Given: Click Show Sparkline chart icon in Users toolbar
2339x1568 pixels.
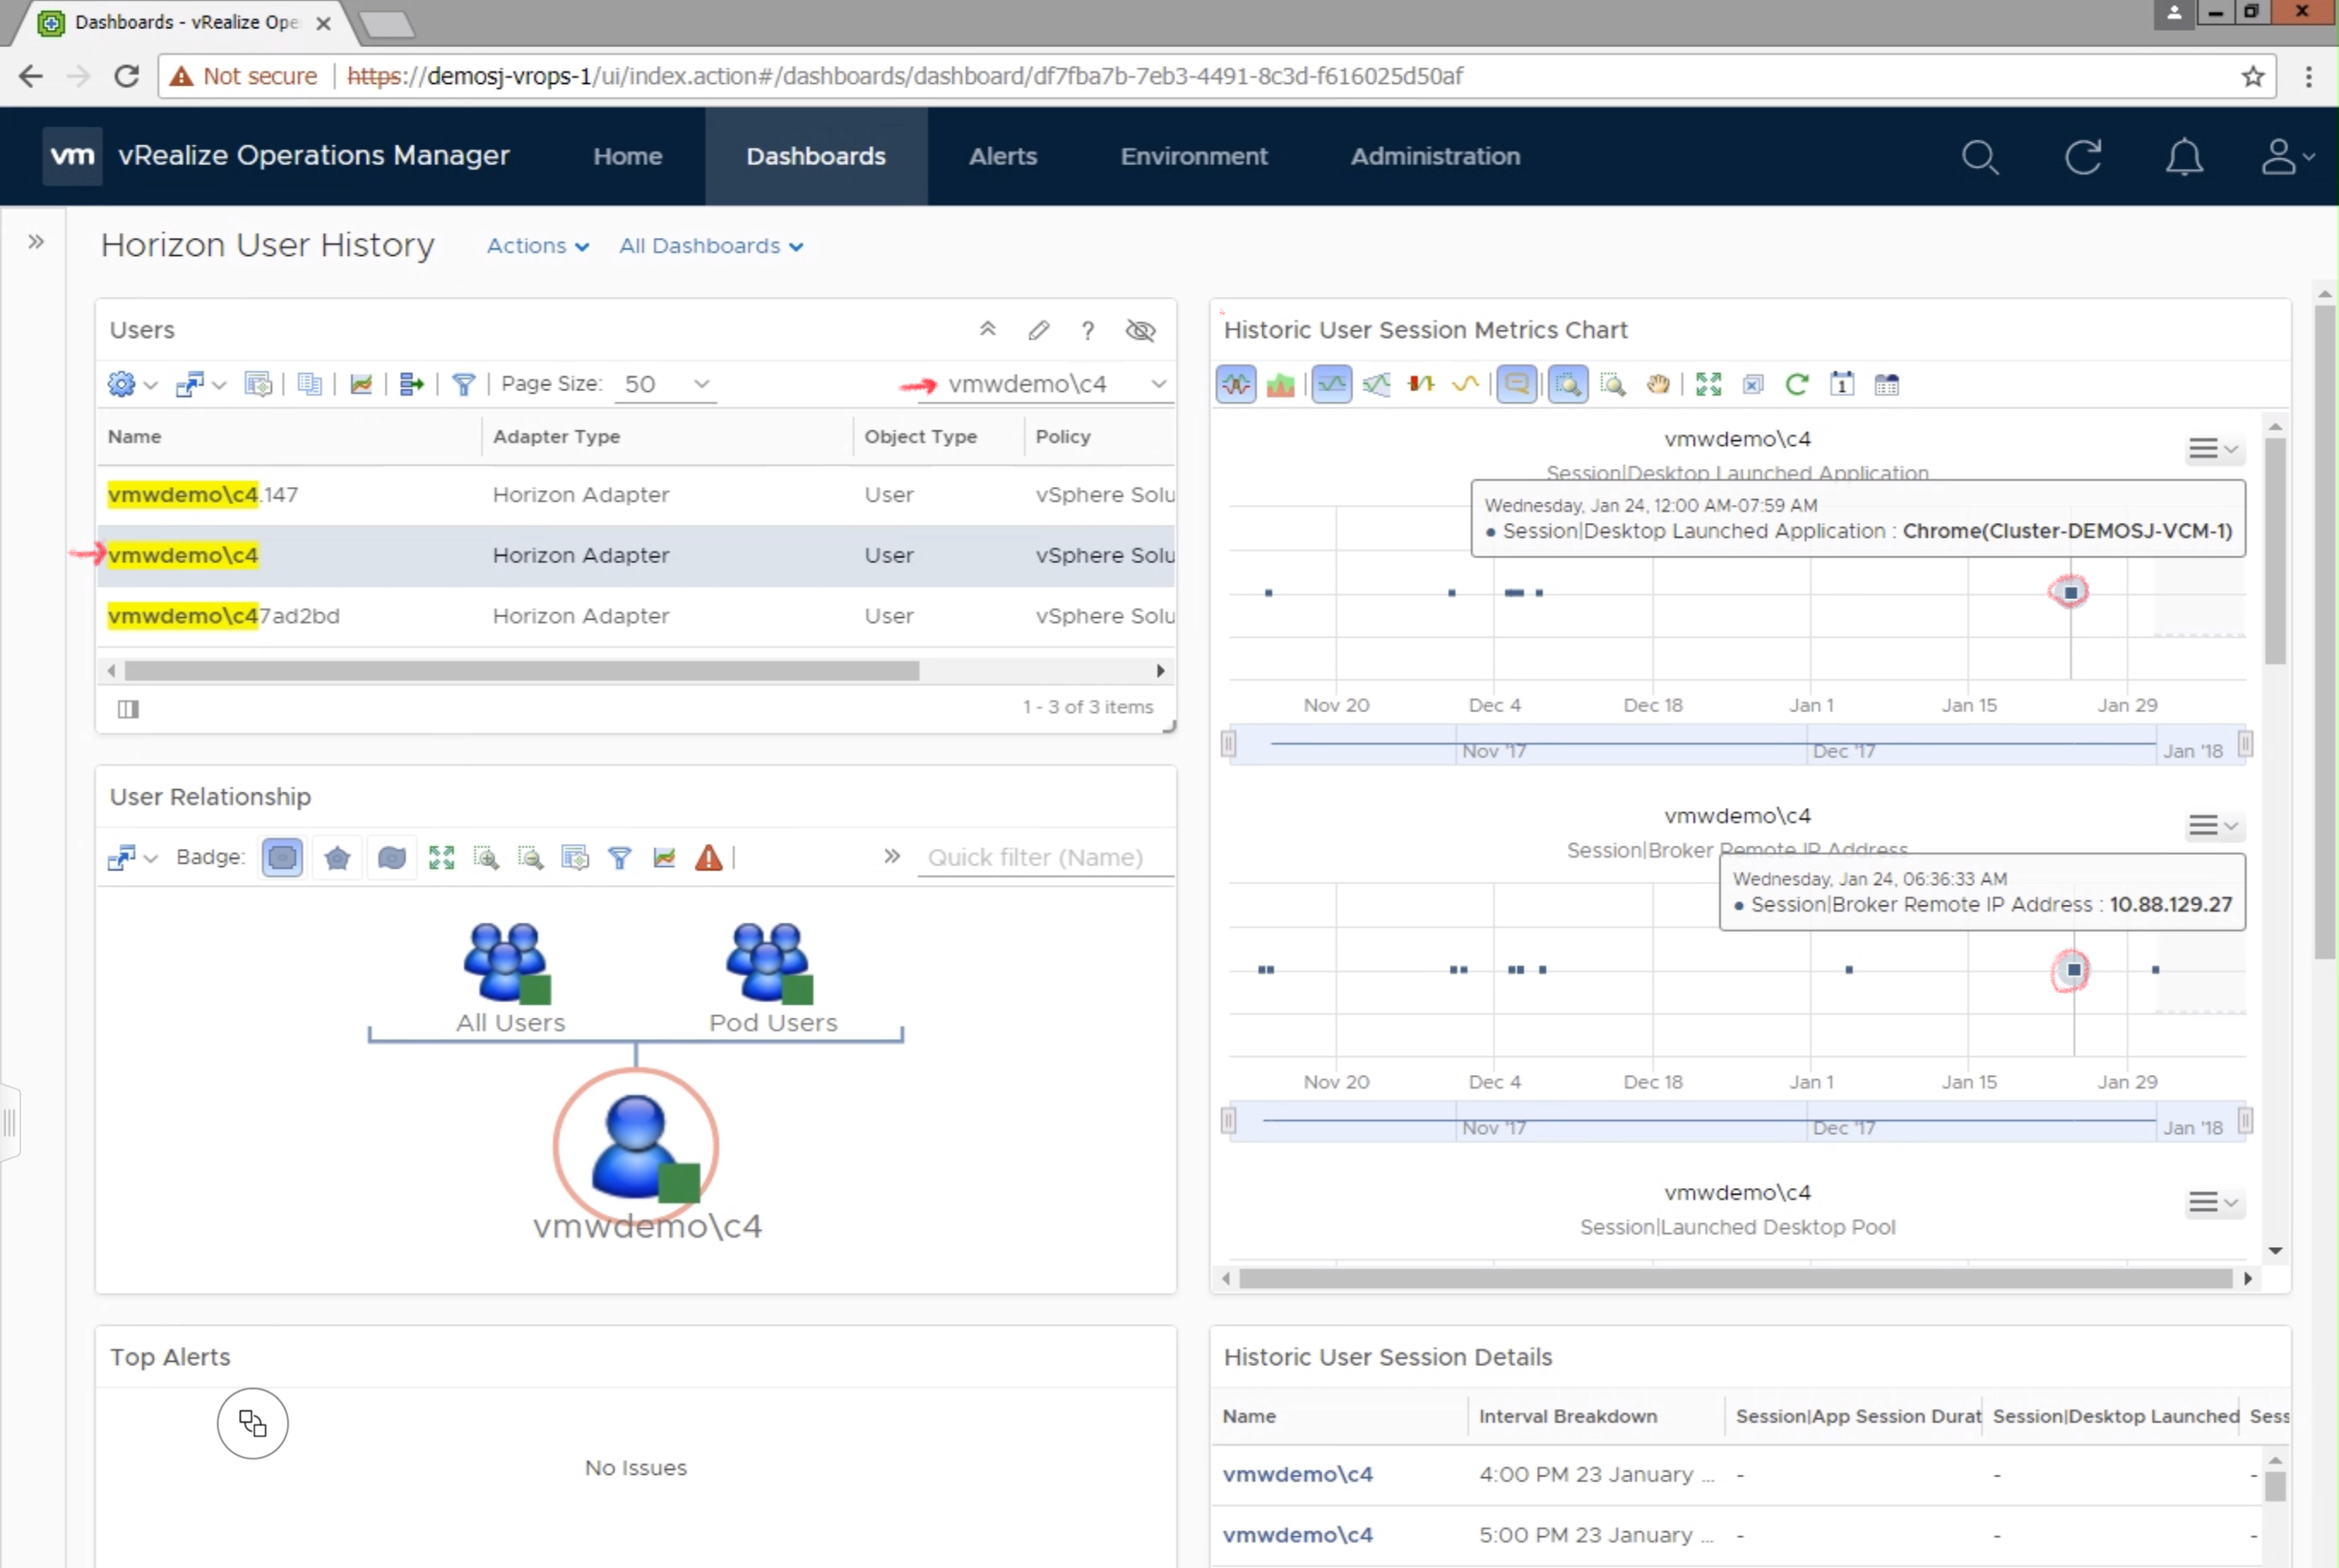Looking at the screenshot, I should click(x=361, y=384).
